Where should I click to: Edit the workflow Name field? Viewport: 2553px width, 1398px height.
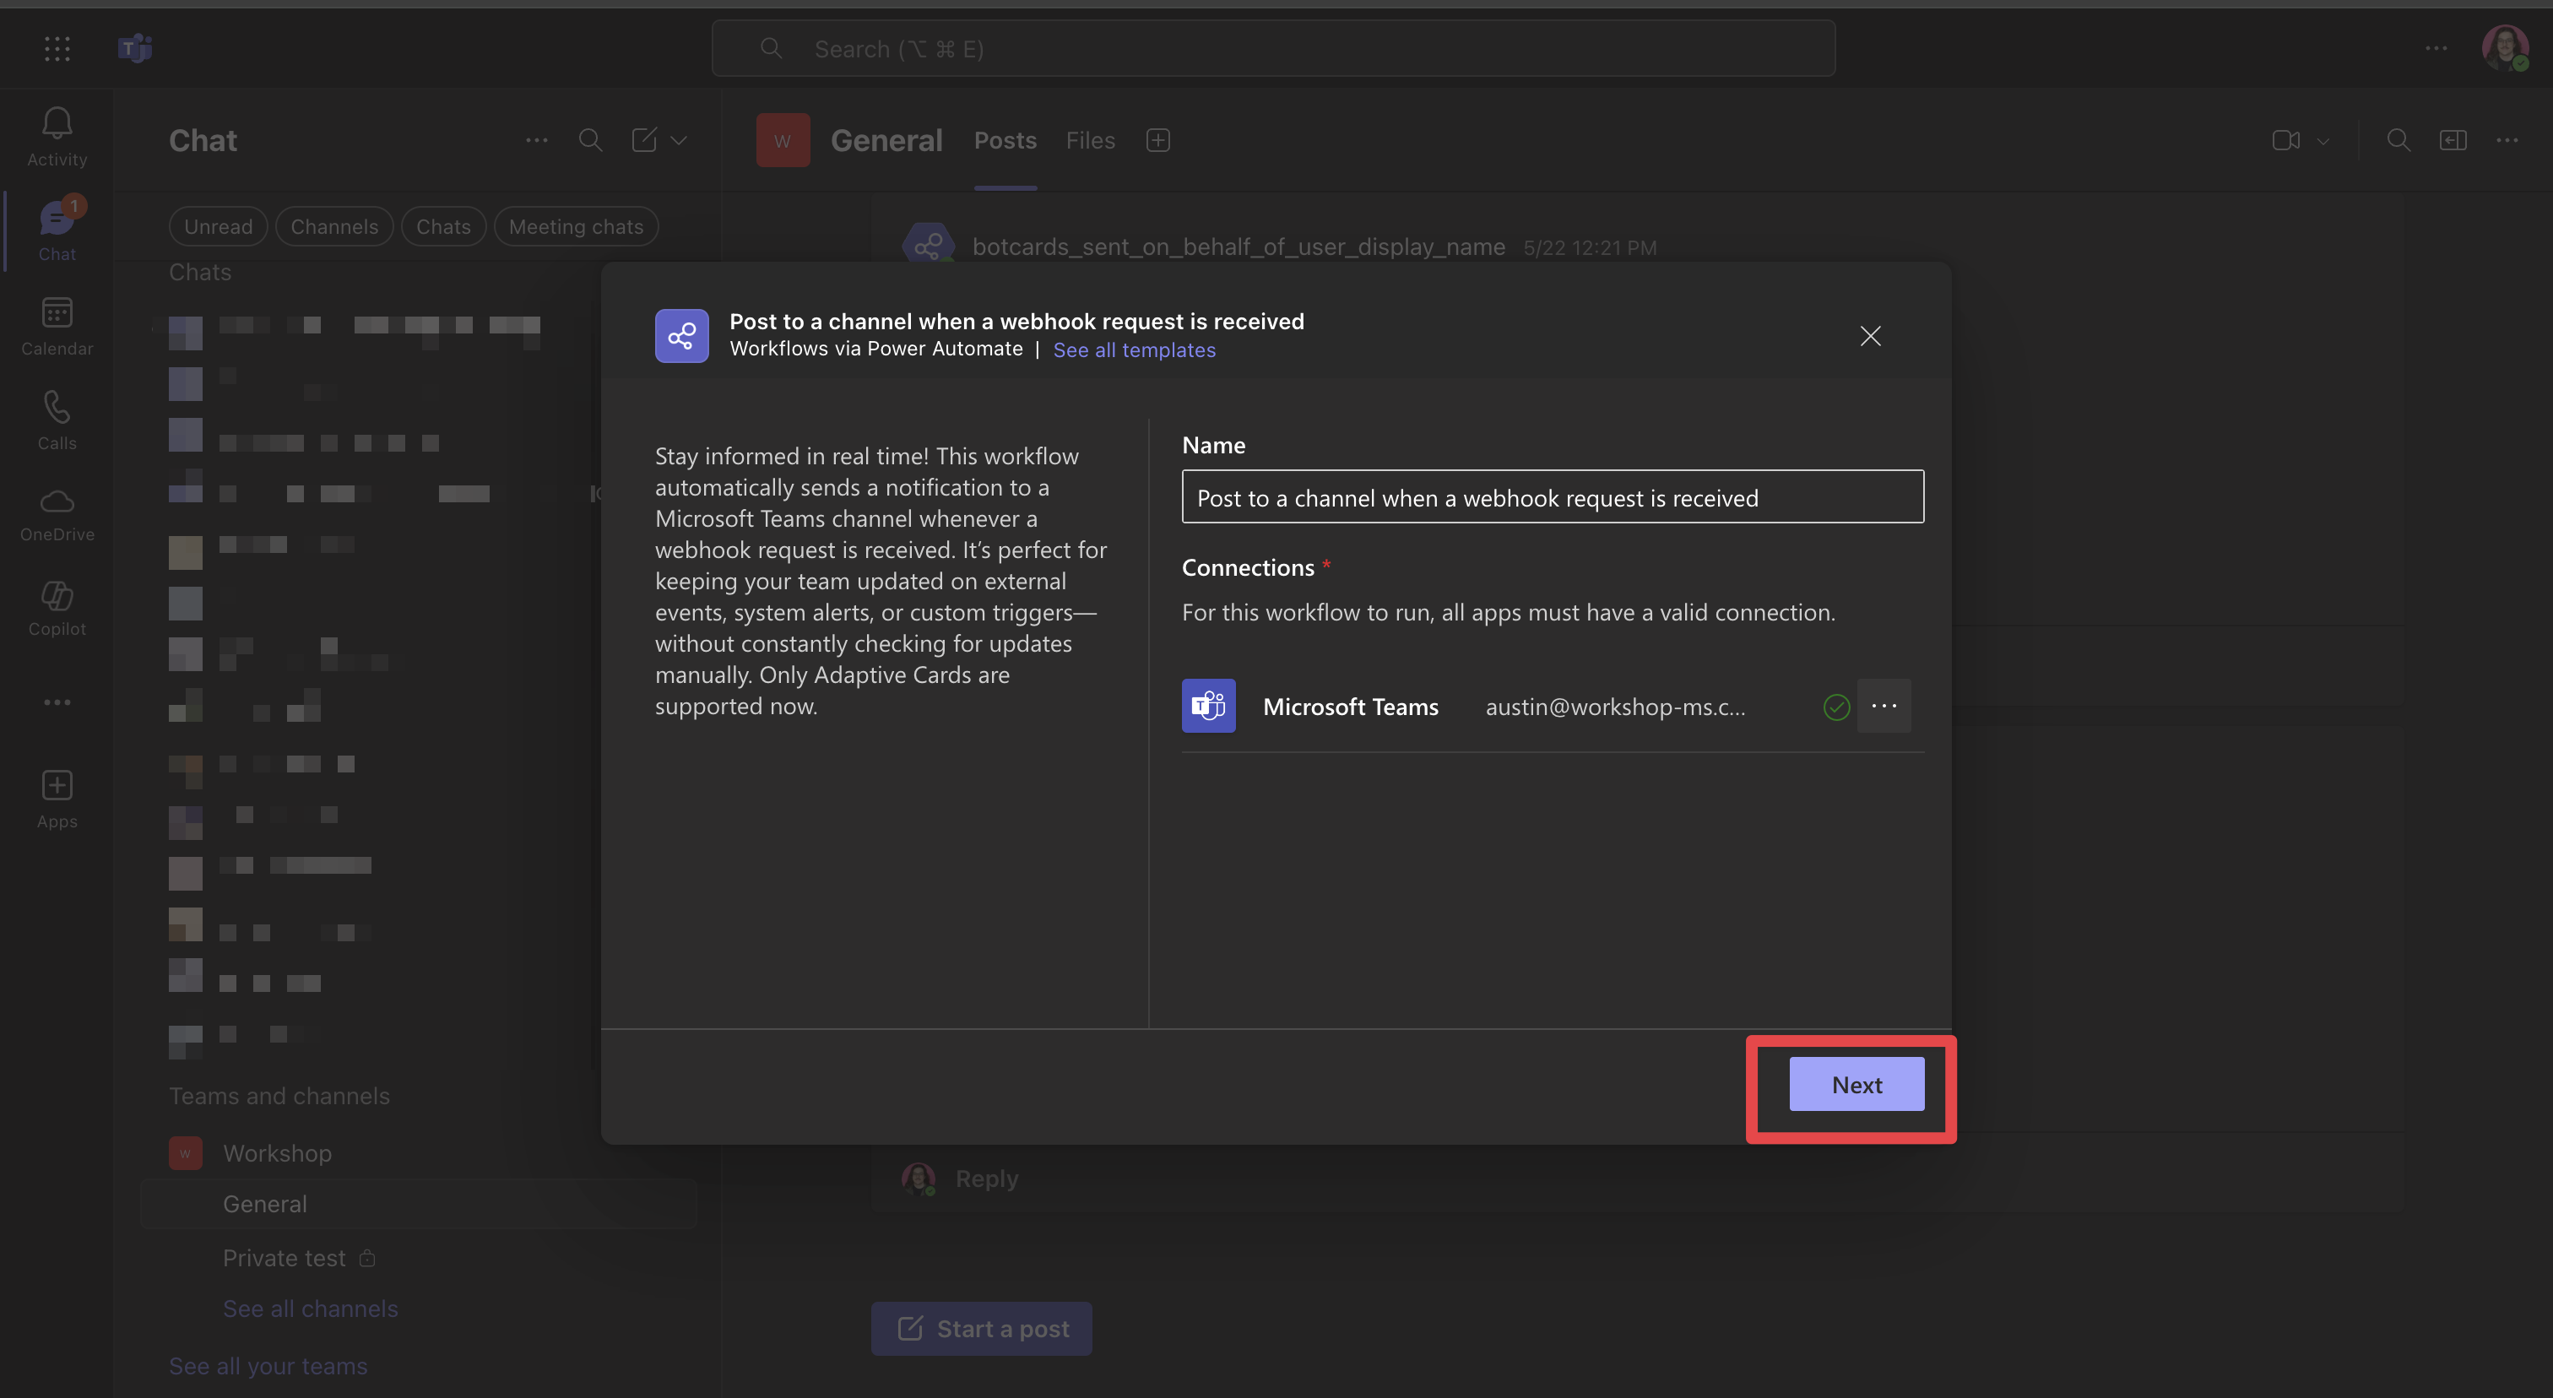click(x=1552, y=496)
